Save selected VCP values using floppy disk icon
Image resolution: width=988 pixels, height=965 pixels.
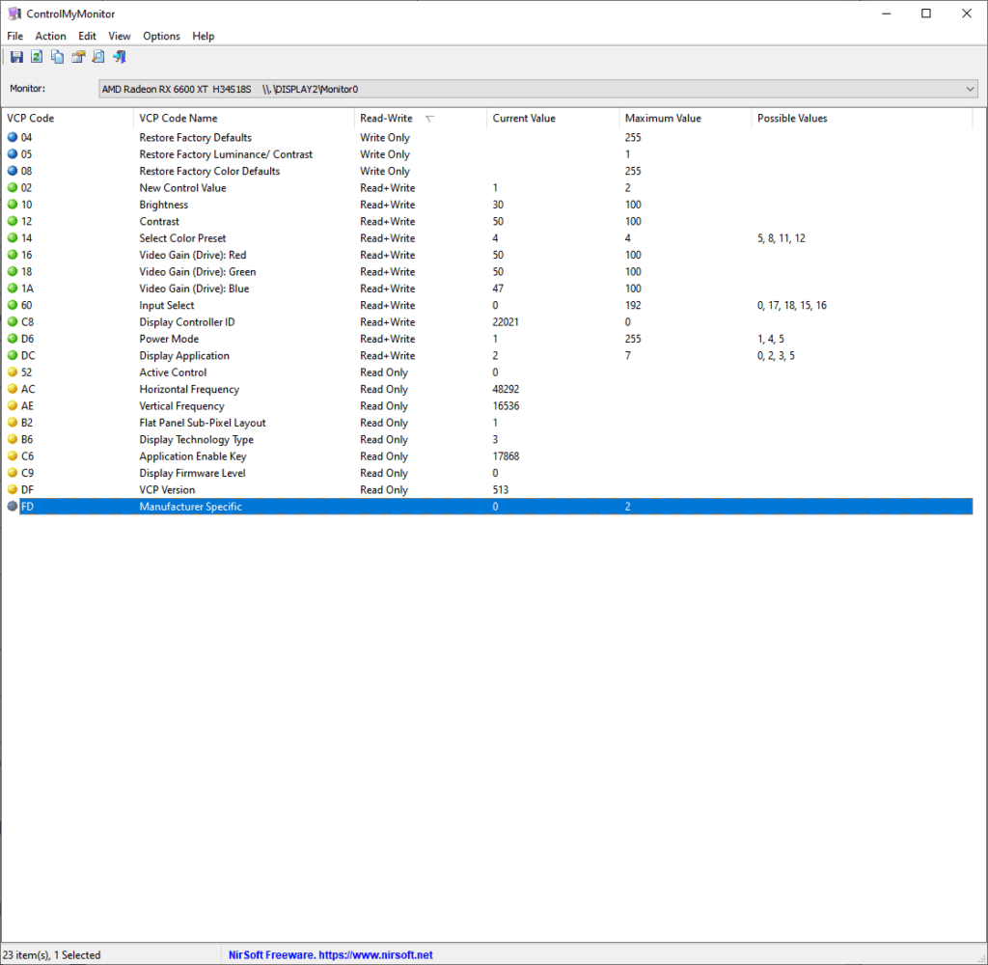click(16, 56)
